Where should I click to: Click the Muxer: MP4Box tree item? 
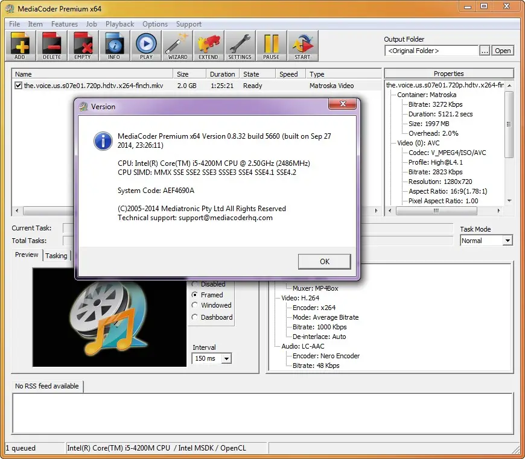point(315,288)
